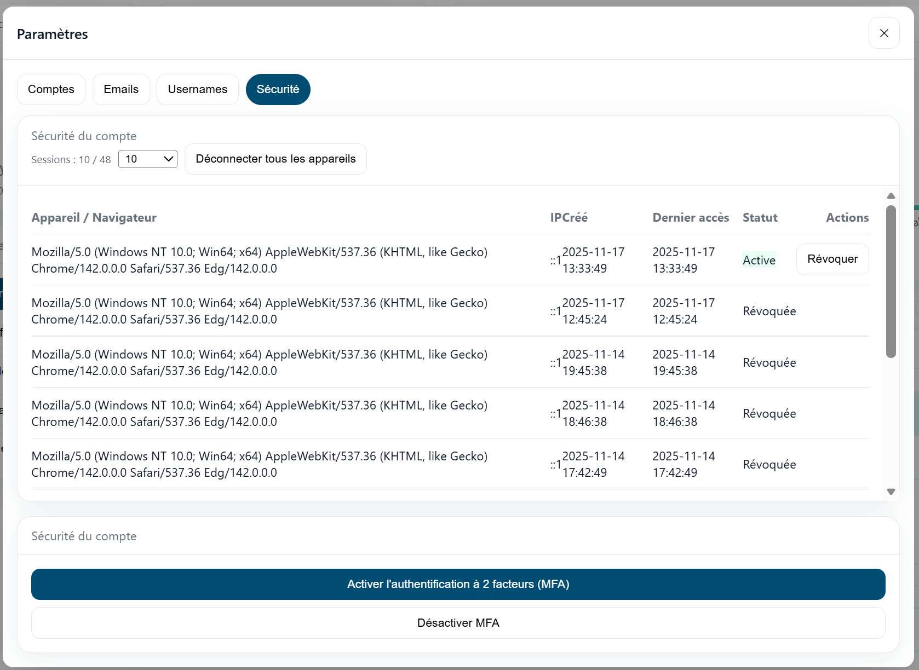Viewport: 919px width, 670px height.
Task: Click the Appareil / Navigateur column header
Action: 94,218
